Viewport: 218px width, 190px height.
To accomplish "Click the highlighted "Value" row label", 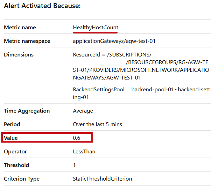I will (11, 138).
